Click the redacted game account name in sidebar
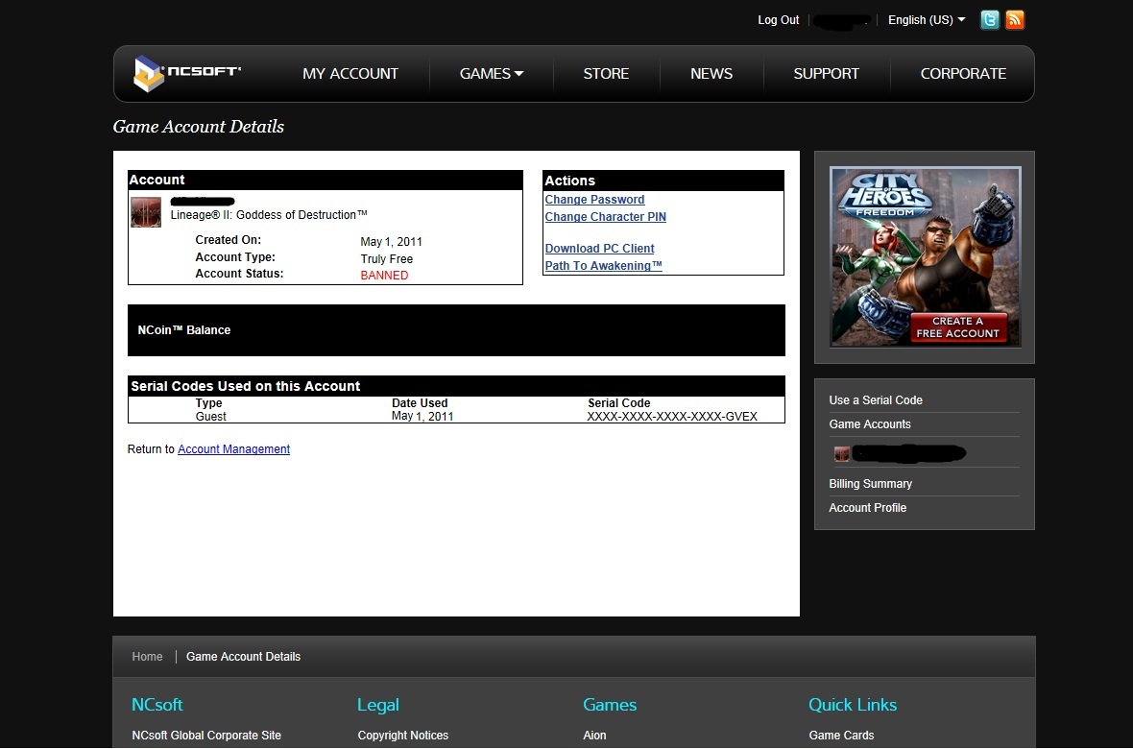 [909, 453]
